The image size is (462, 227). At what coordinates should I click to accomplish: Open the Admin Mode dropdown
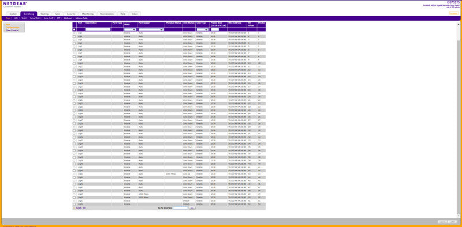[130, 29]
